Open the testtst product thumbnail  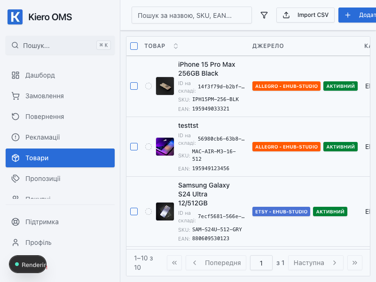coord(165,147)
